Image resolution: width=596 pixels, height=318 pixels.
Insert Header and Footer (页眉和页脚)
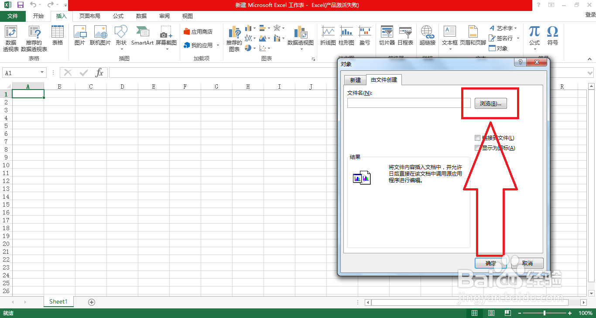(473, 36)
